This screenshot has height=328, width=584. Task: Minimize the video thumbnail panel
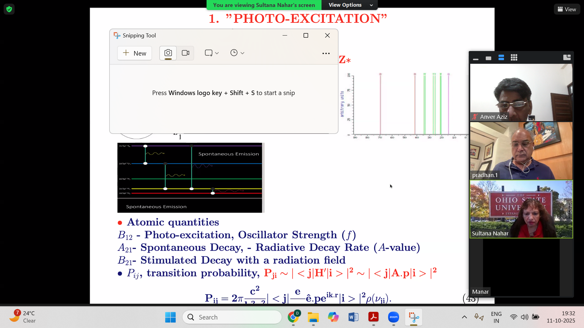pos(476,59)
